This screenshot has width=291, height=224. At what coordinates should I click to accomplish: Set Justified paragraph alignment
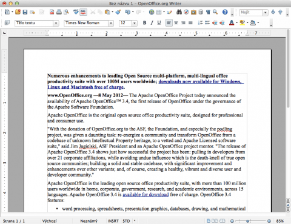[x=190, y=23]
